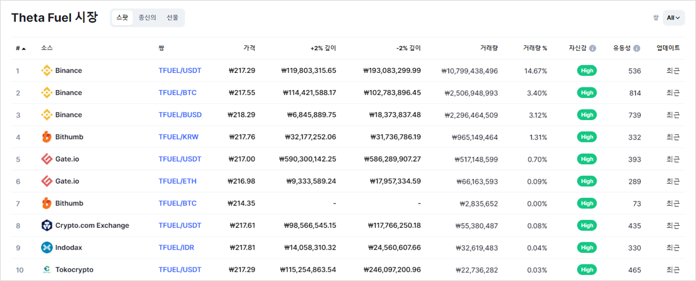Switch to the 선물 tab

173,18
